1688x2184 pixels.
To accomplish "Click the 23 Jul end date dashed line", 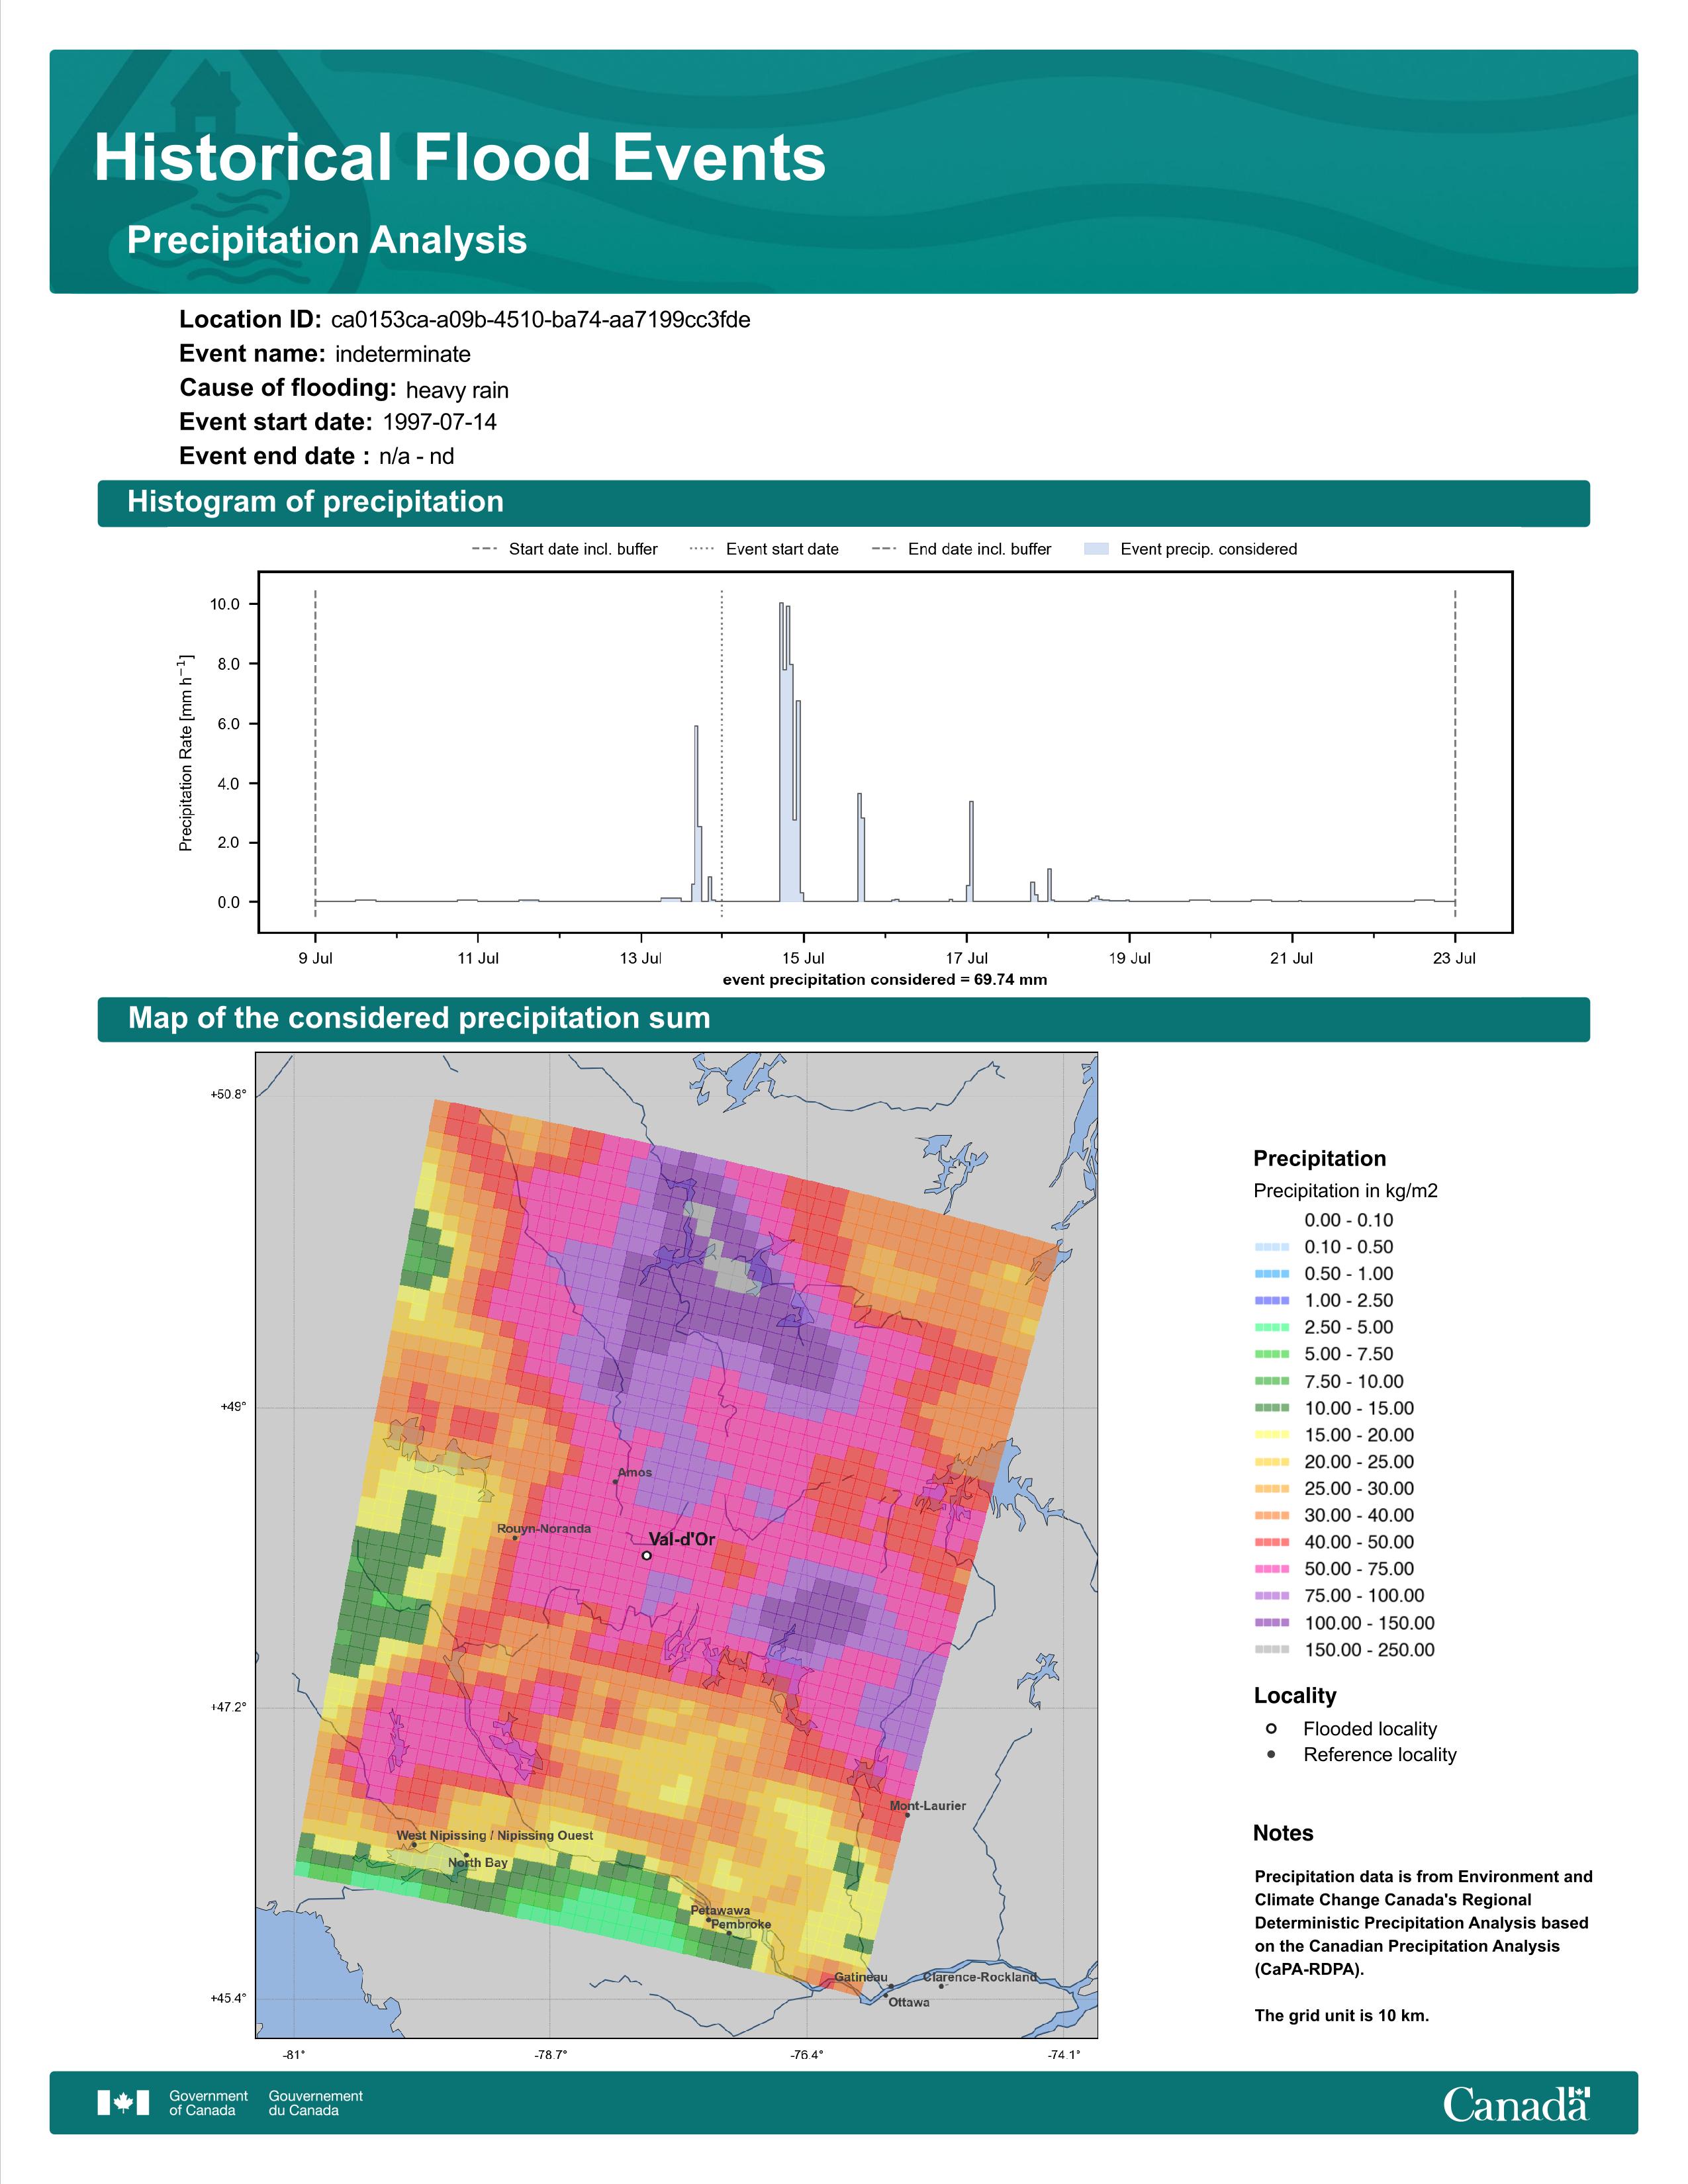I will 1454,750.
